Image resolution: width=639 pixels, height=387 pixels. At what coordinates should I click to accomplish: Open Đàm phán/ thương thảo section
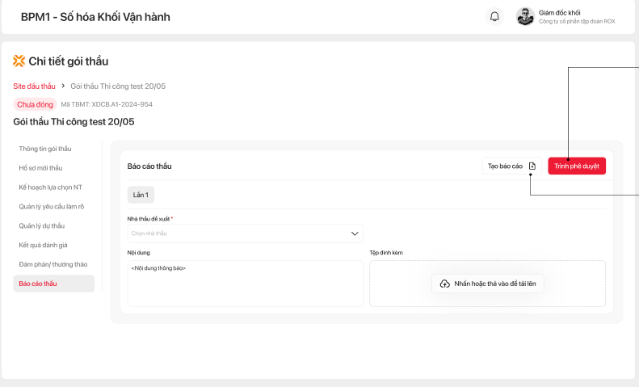pos(53,264)
